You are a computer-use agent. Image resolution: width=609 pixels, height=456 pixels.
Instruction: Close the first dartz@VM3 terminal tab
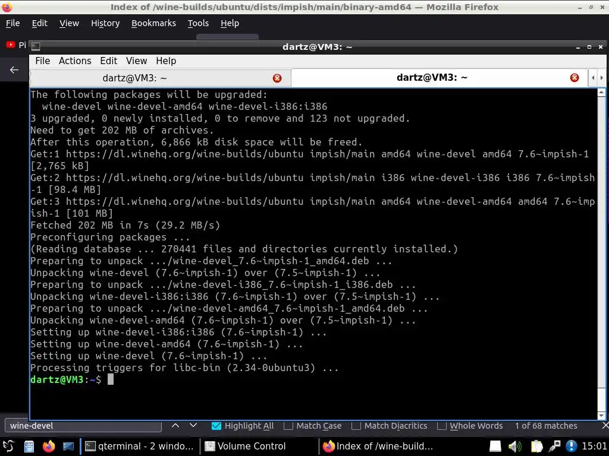tap(277, 78)
